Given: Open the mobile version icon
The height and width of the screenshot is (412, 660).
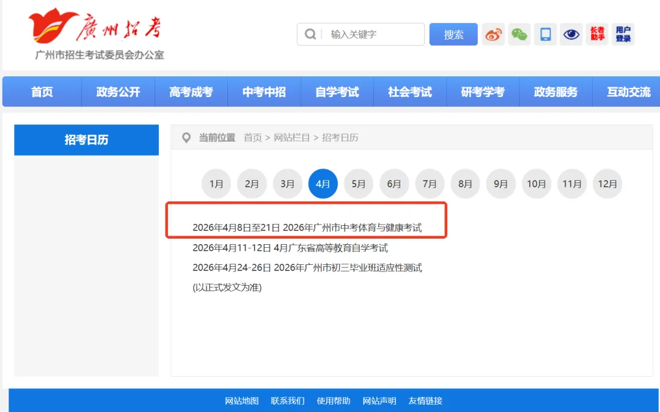Looking at the screenshot, I should pos(545,34).
